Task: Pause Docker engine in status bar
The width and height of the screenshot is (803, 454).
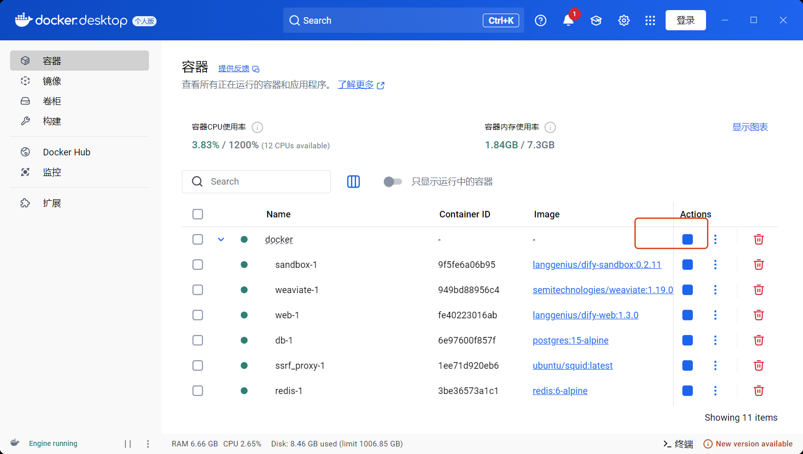Action: 128,444
